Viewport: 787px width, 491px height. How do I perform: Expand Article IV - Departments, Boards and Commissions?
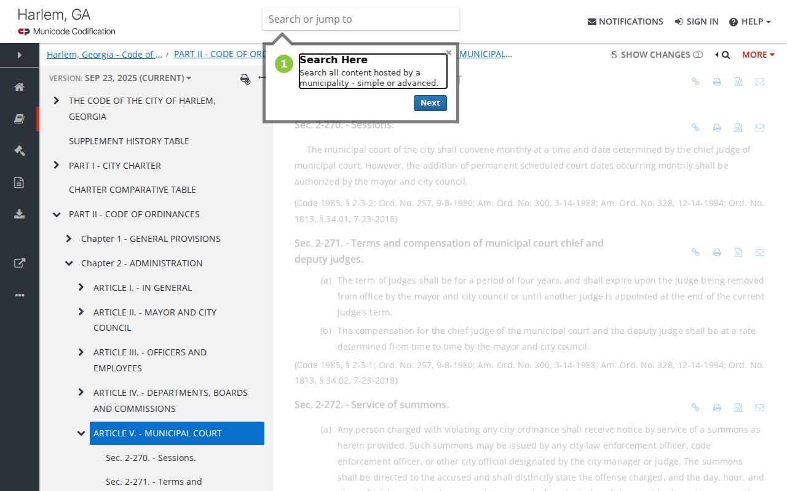pyautogui.click(x=81, y=392)
